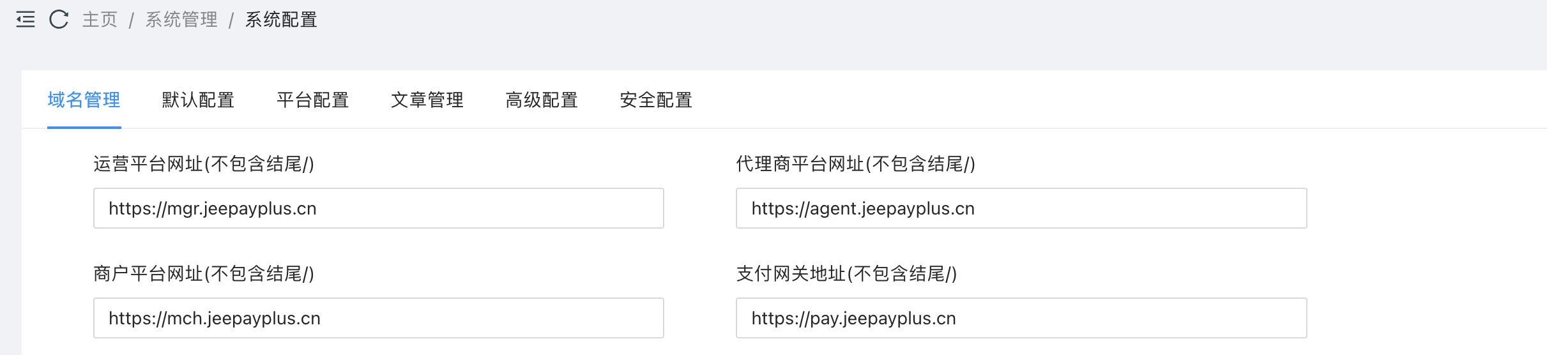Go to 主页 in the breadcrumb
This screenshot has width=1547, height=355.
[100, 20]
